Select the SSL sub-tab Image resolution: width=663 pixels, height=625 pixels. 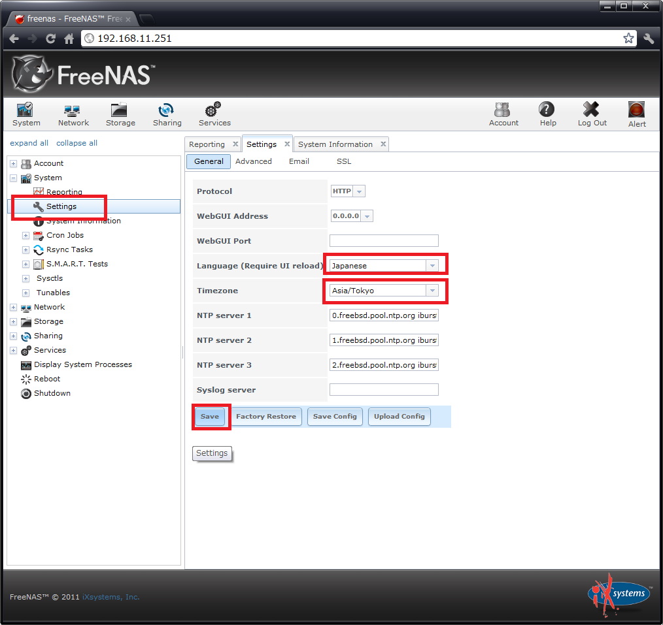pyautogui.click(x=344, y=161)
